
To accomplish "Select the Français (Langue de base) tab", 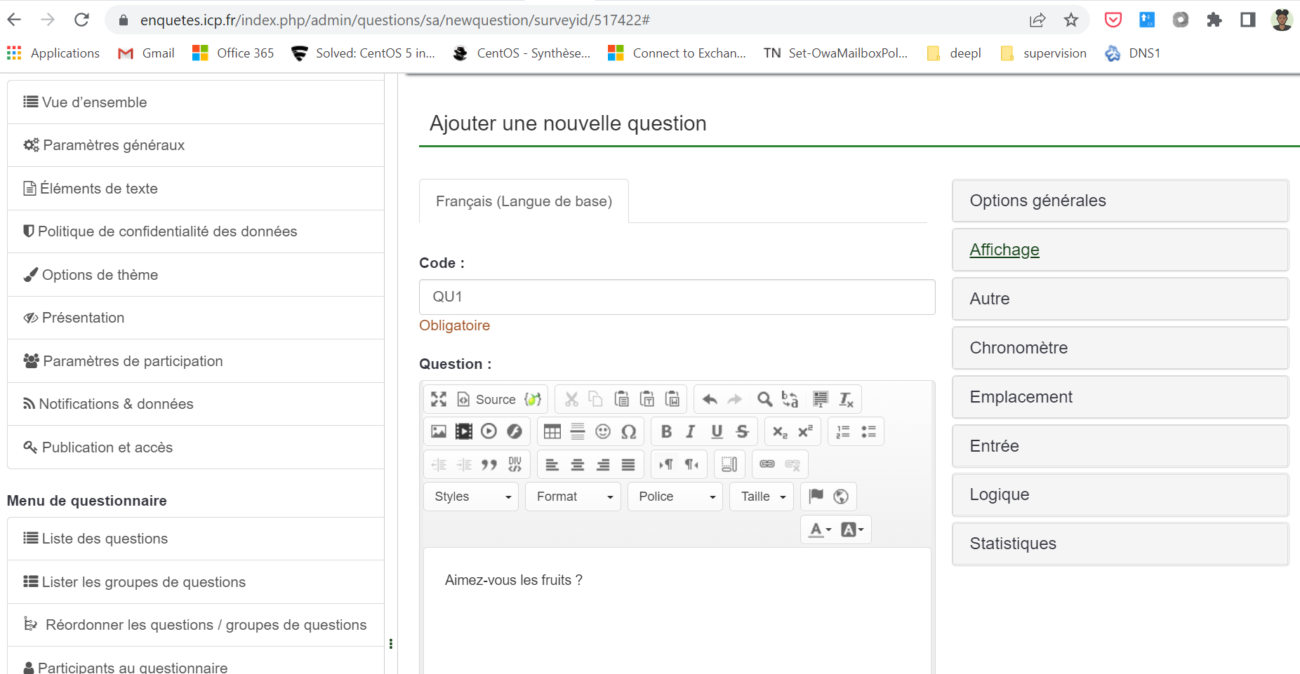I will [x=524, y=201].
